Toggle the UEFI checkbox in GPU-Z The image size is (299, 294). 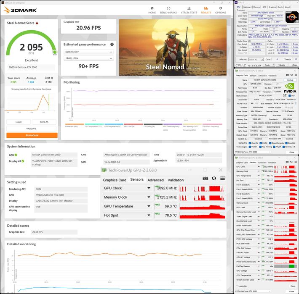coord(290,96)
